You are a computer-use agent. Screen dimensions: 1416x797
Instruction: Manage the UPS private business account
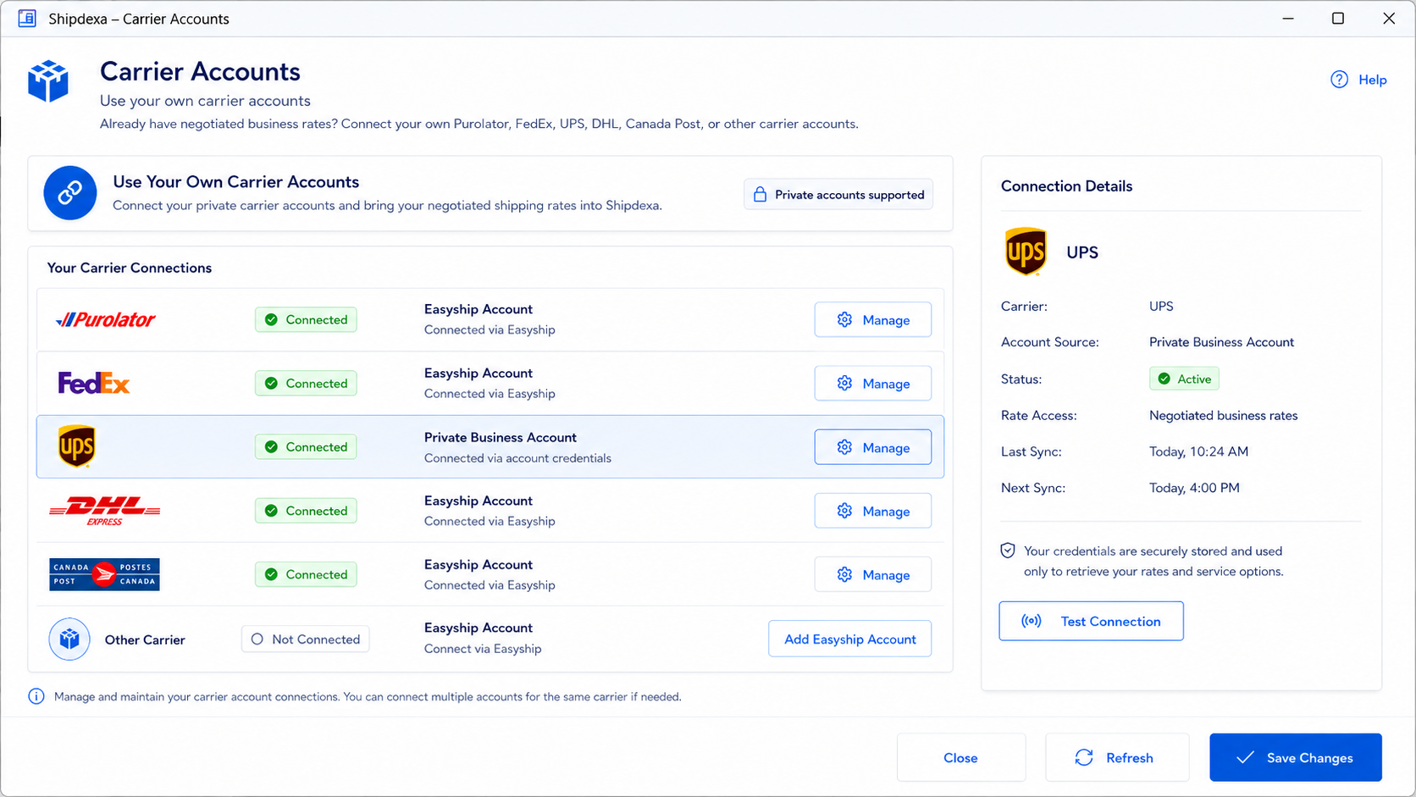pos(873,447)
